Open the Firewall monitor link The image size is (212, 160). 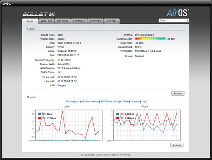pyautogui.click(x=135, y=102)
